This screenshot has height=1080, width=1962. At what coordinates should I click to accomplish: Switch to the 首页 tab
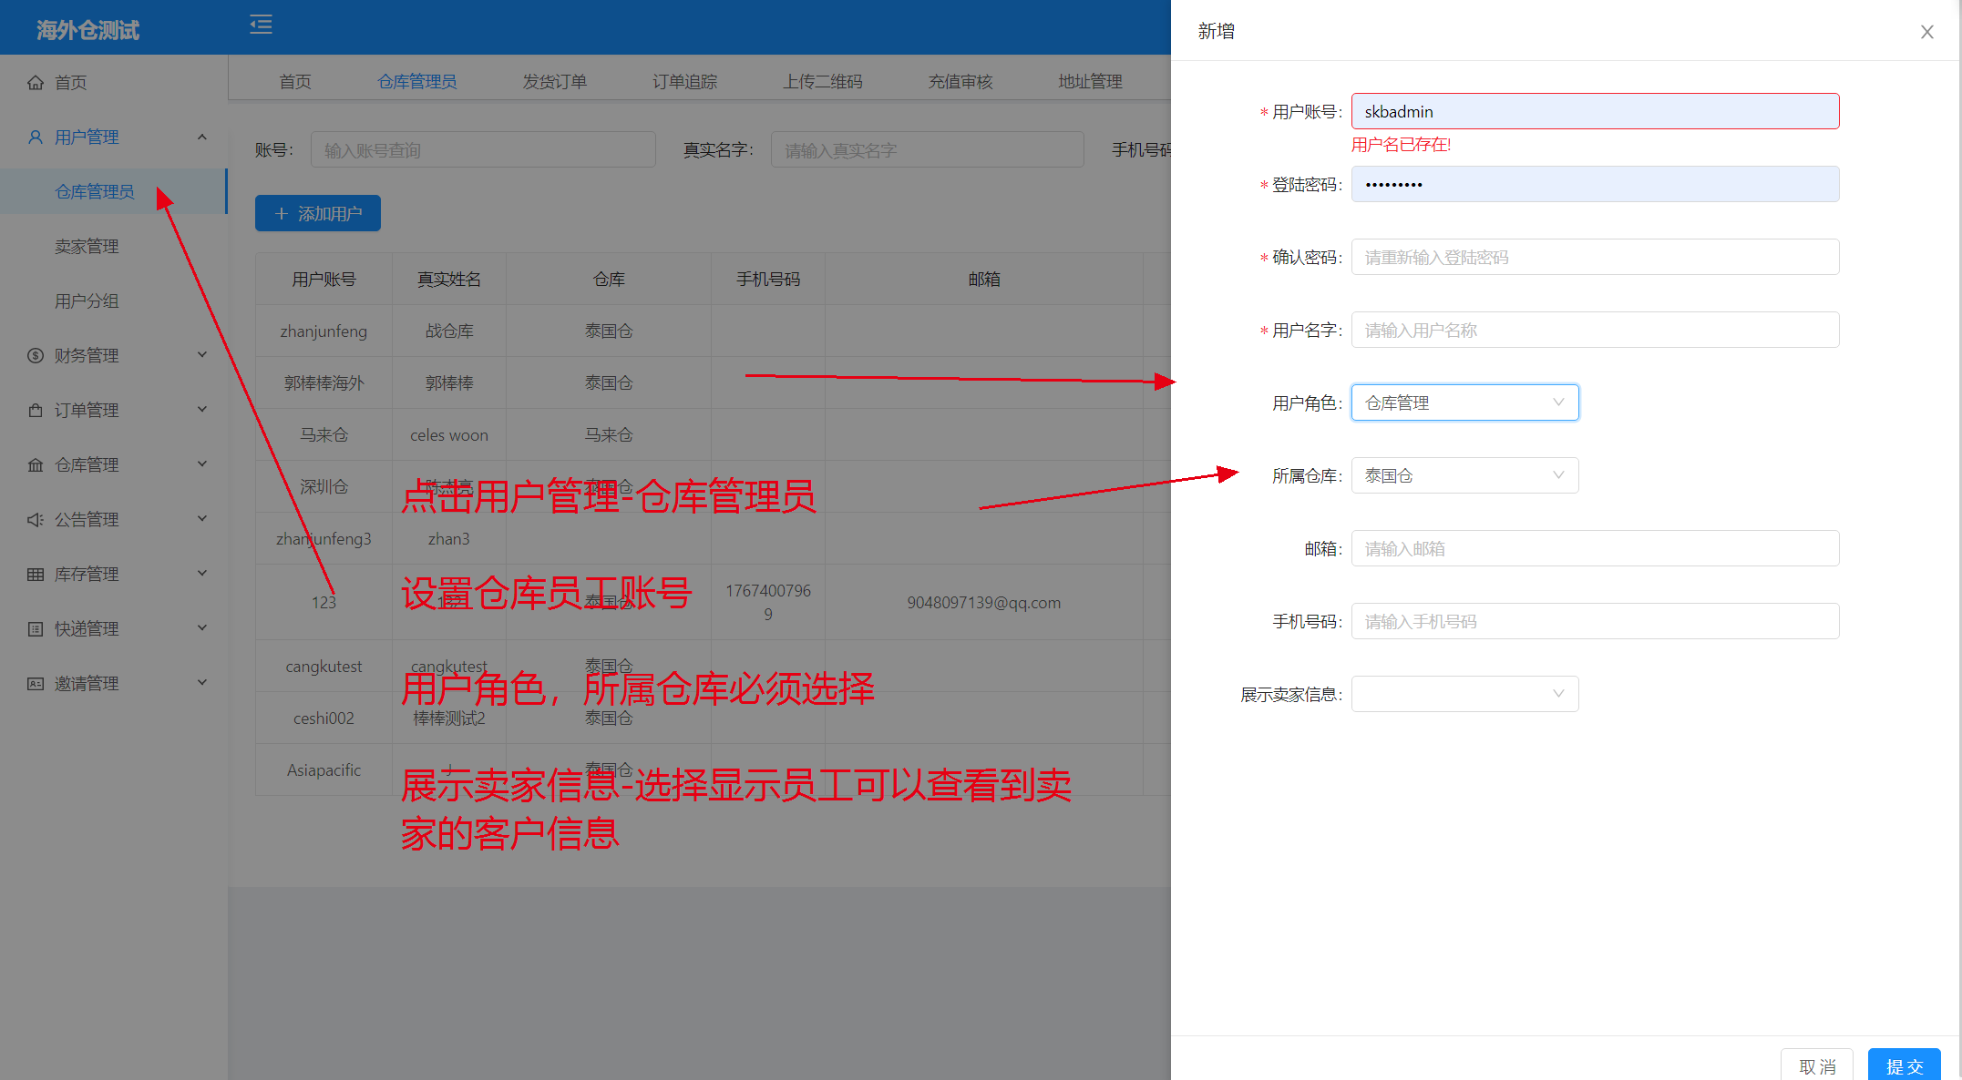click(x=295, y=82)
